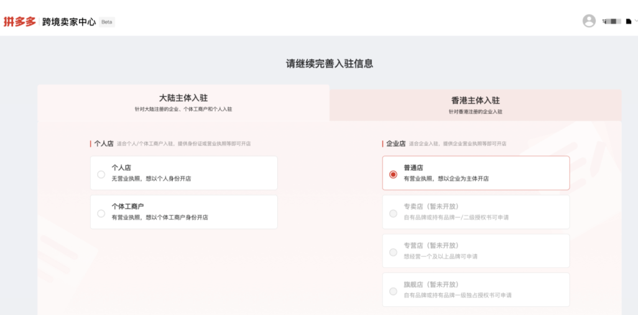Screen dimensions: 638x315
Task: Select the 个体工商户 radio button
Action: [x=101, y=213]
